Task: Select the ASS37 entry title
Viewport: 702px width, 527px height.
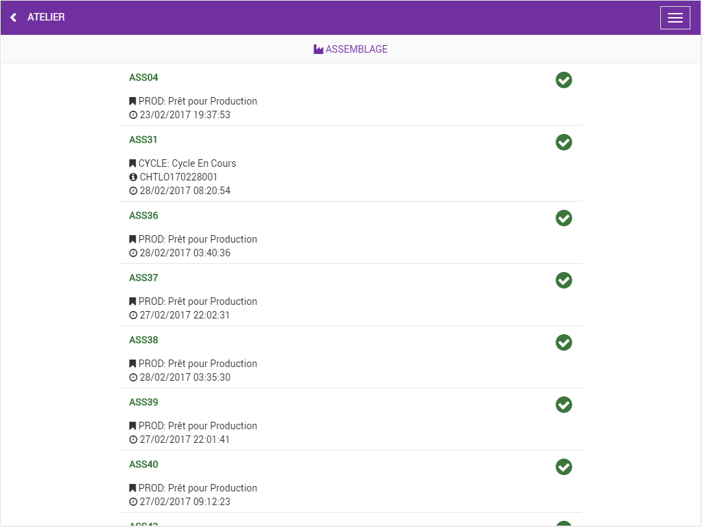Action: (144, 278)
